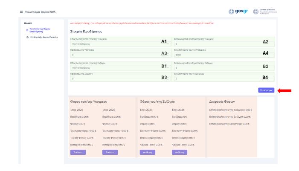The image size is (299, 171).
Task: Click the spouse children stepper (B3)
Action: [x=169, y=79]
